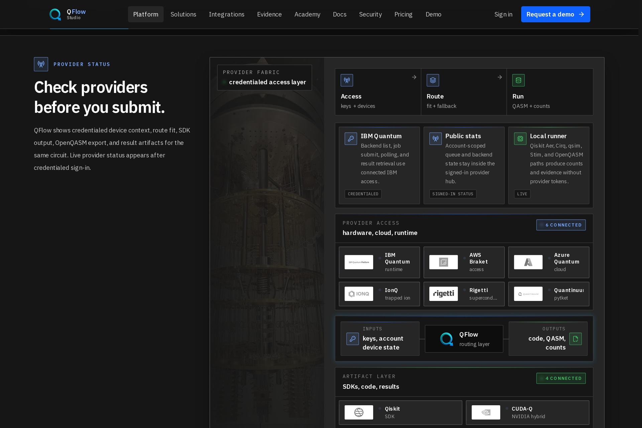Screen dimensions: 642x428
Task: Open the Demo page
Action: 433,14
